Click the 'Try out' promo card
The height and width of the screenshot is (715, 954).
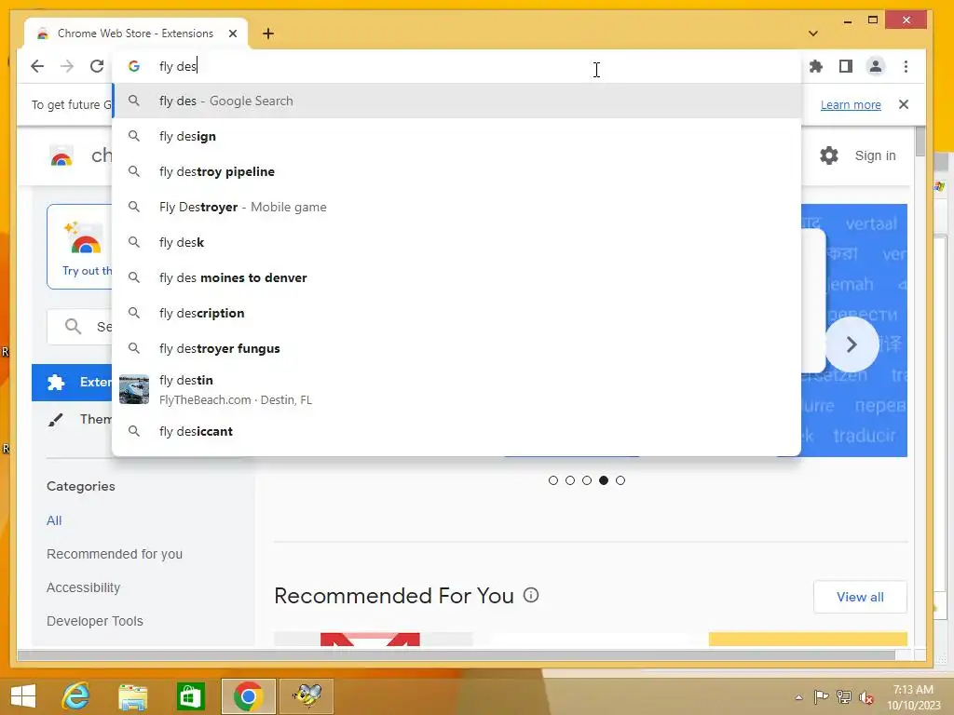coord(80,247)
